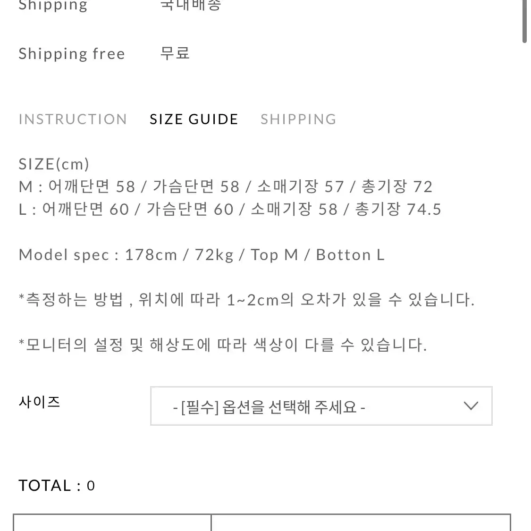Open the 사이즈 option dropdown
Image resolution: width=531 pixels, height=531 pixels.
(x=321, y=406)
